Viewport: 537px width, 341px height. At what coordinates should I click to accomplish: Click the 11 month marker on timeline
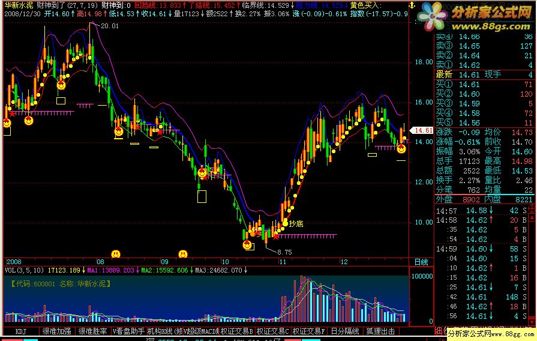(x=282, y=262)
